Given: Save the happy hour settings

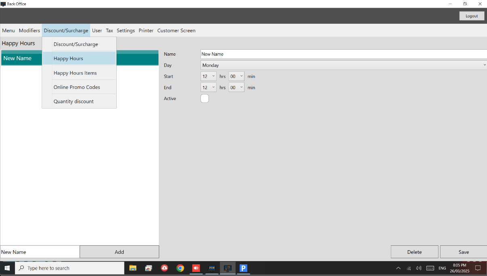Looking at the screenshot, I should click(464, 252).
